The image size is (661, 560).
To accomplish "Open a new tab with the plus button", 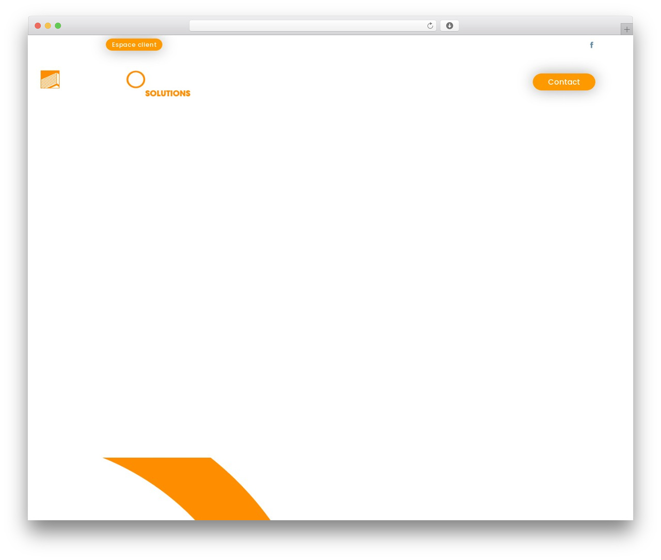I will pos(627,29).
